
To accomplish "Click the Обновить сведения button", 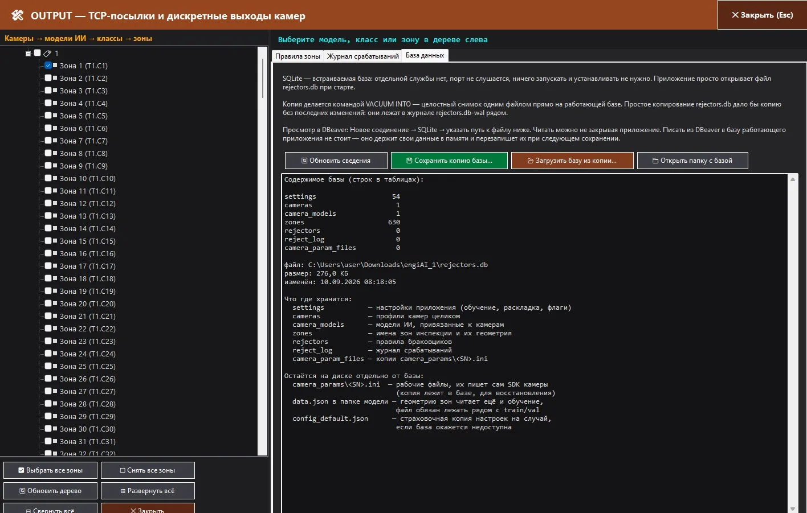I will coord(336,161).
